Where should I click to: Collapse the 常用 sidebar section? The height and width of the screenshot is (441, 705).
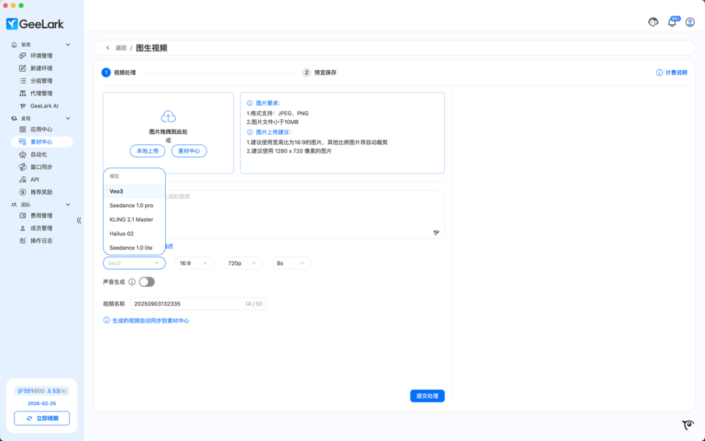[x=68, y=44]
